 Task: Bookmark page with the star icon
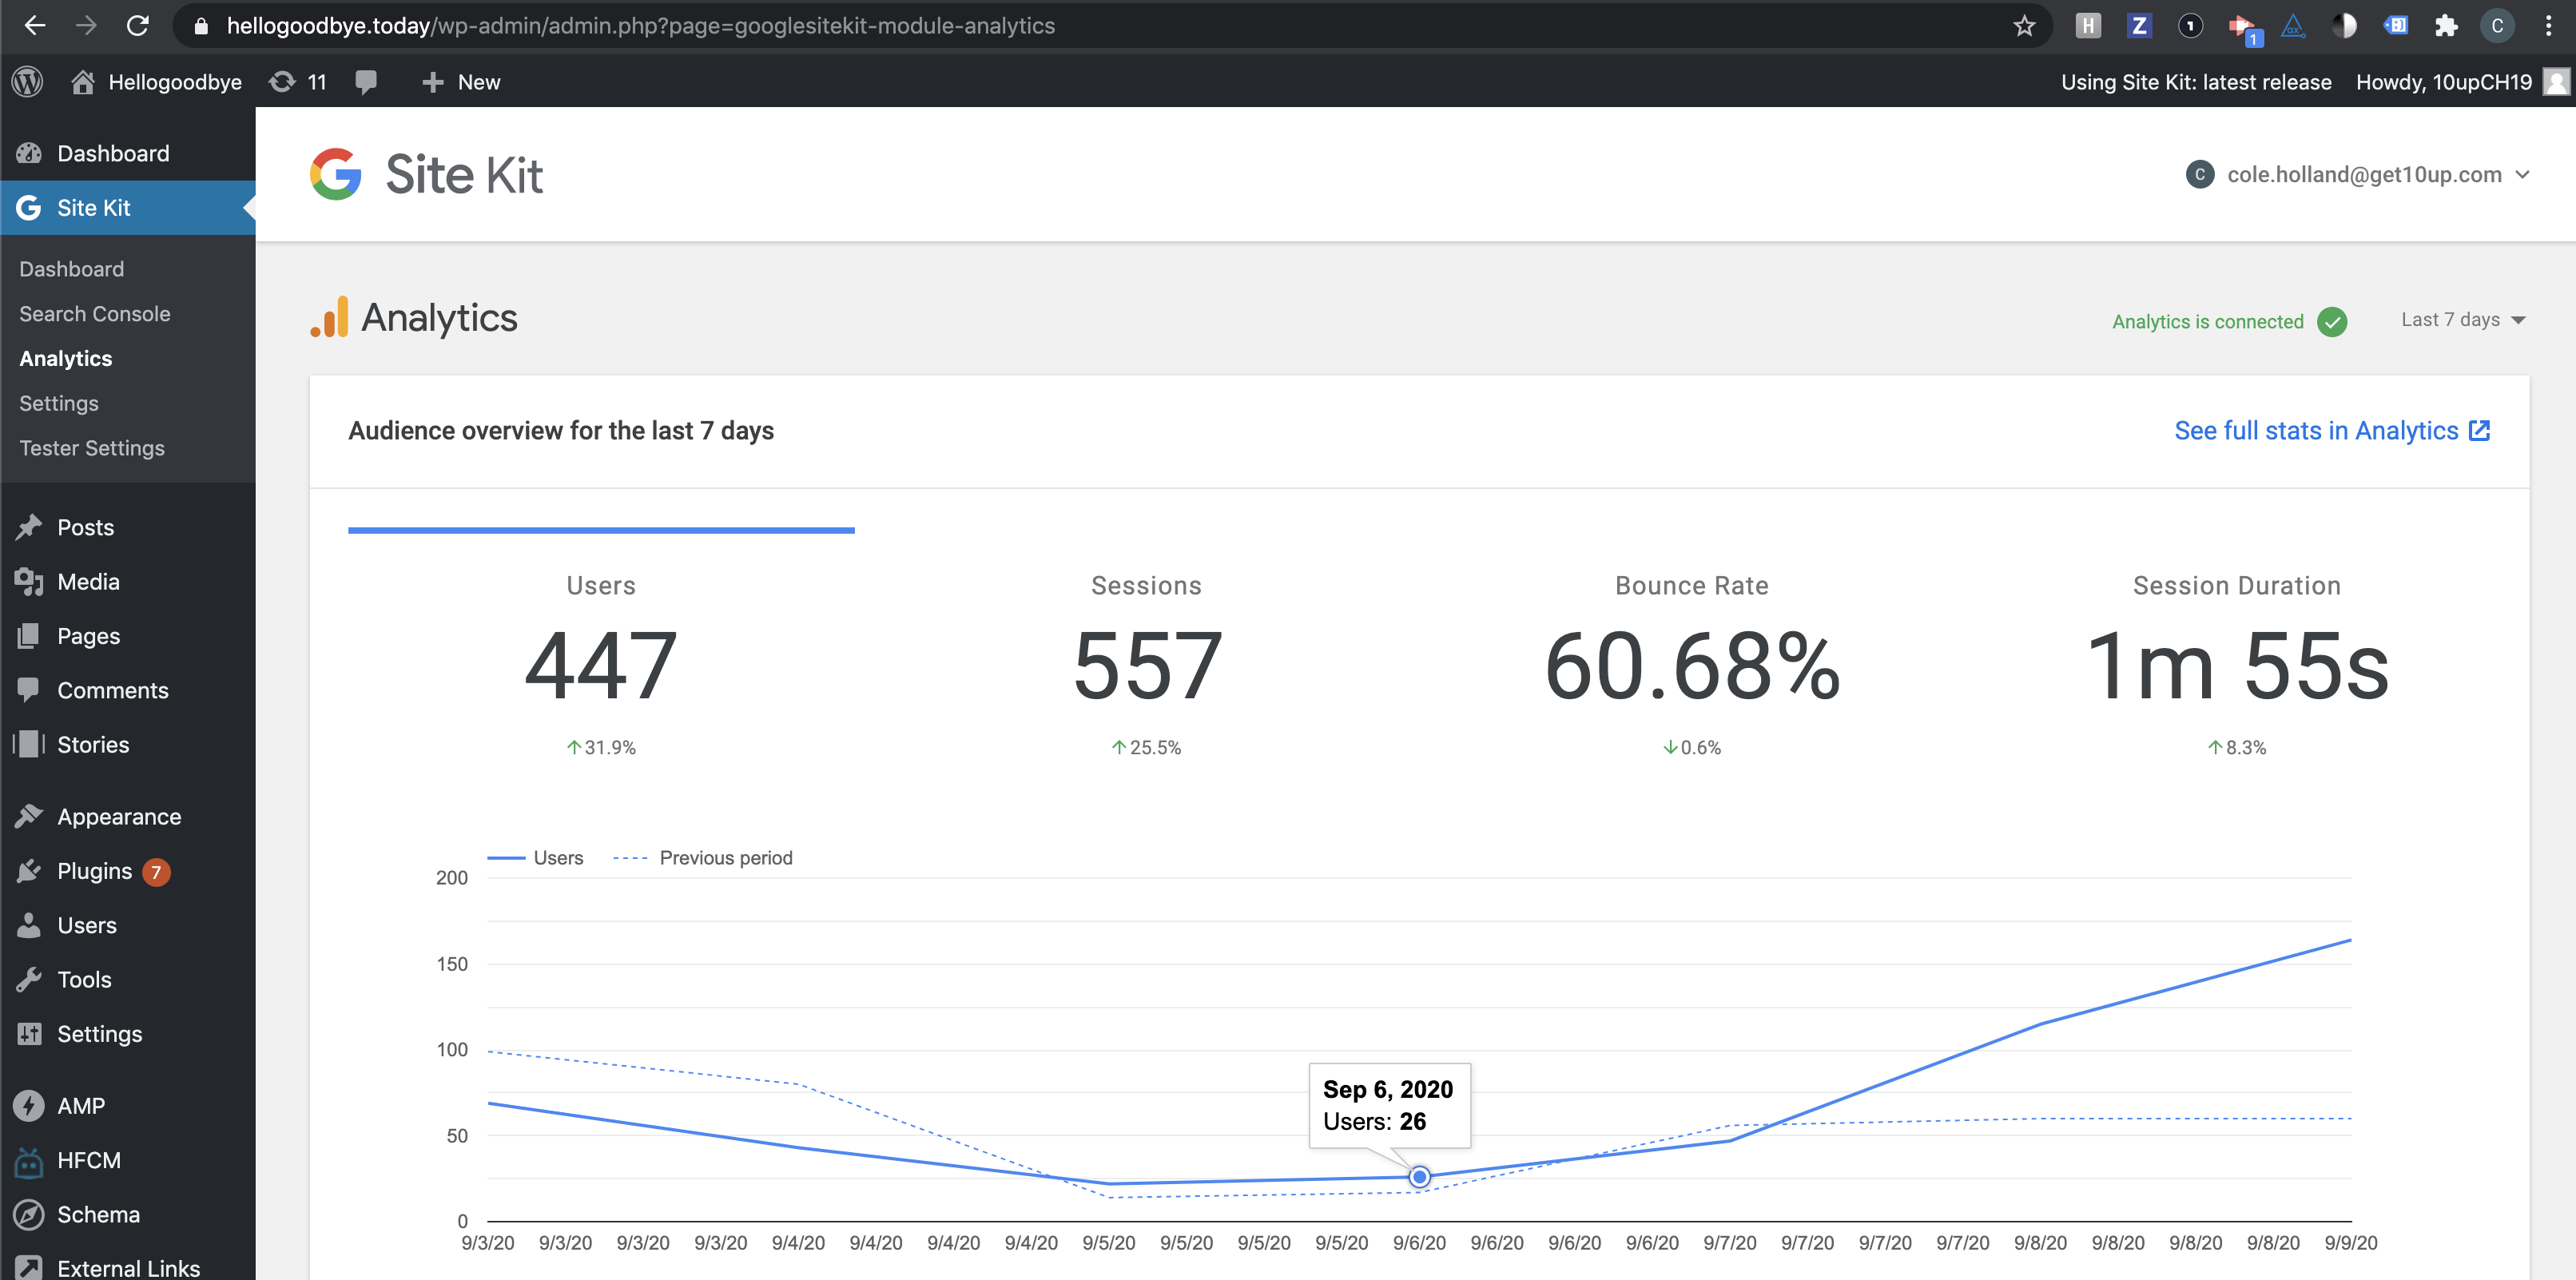(x=2023, y=26)
